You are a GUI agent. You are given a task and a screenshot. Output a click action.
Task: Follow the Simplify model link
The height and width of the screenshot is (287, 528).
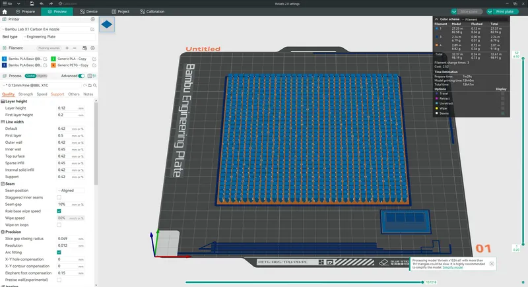[x=453, y=267]
